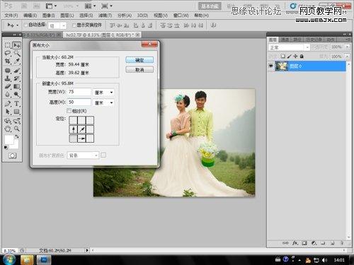This screenshot has height=265, width=354.
Task: Swap foreground and background colors
Action: point(17,136)
